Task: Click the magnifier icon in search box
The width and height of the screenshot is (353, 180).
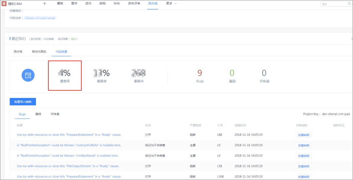Action: (x=349, y=4)
